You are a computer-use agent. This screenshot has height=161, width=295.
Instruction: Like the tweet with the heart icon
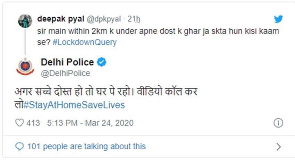20,123
